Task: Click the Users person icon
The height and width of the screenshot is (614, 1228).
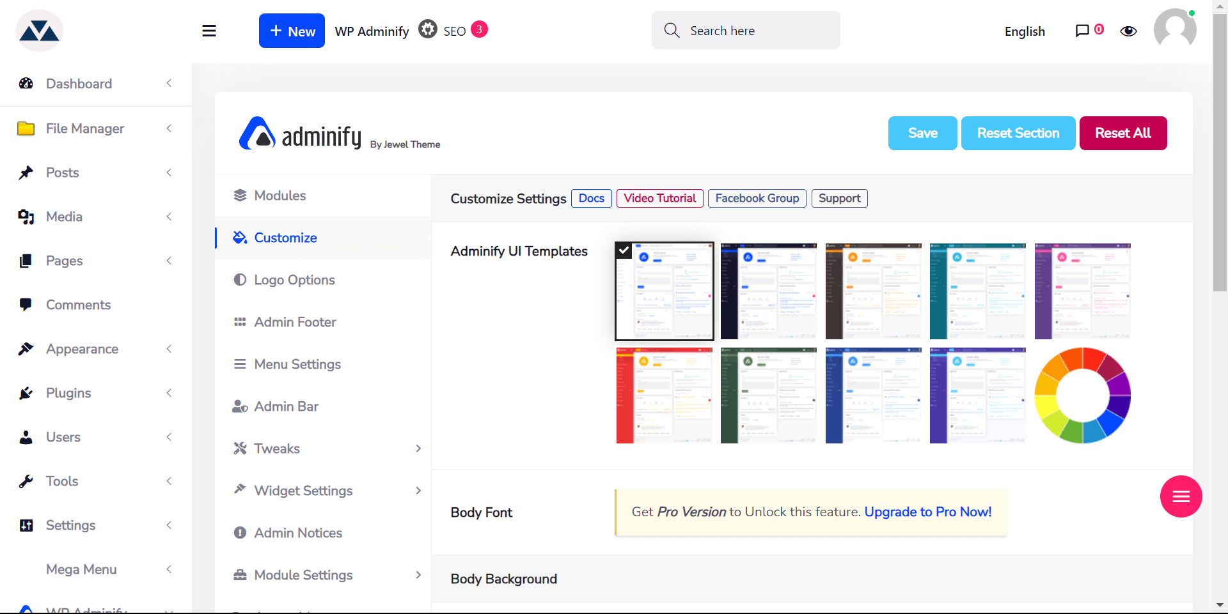Action: coord(26,437)
